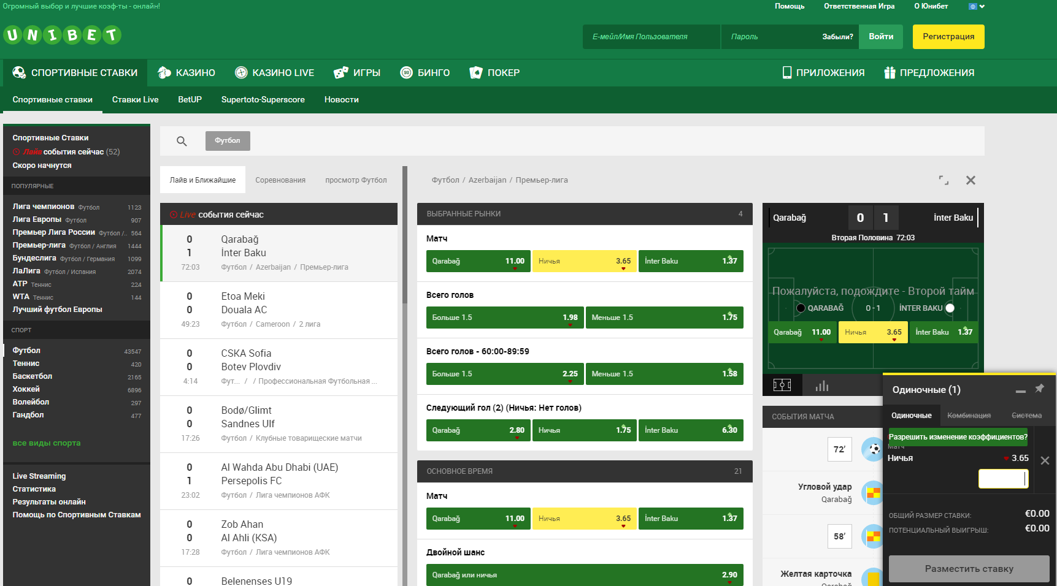Screen dimensions: 1057x586
Task: Open Лига чемпионов in popular list
Action: point(44,207)
